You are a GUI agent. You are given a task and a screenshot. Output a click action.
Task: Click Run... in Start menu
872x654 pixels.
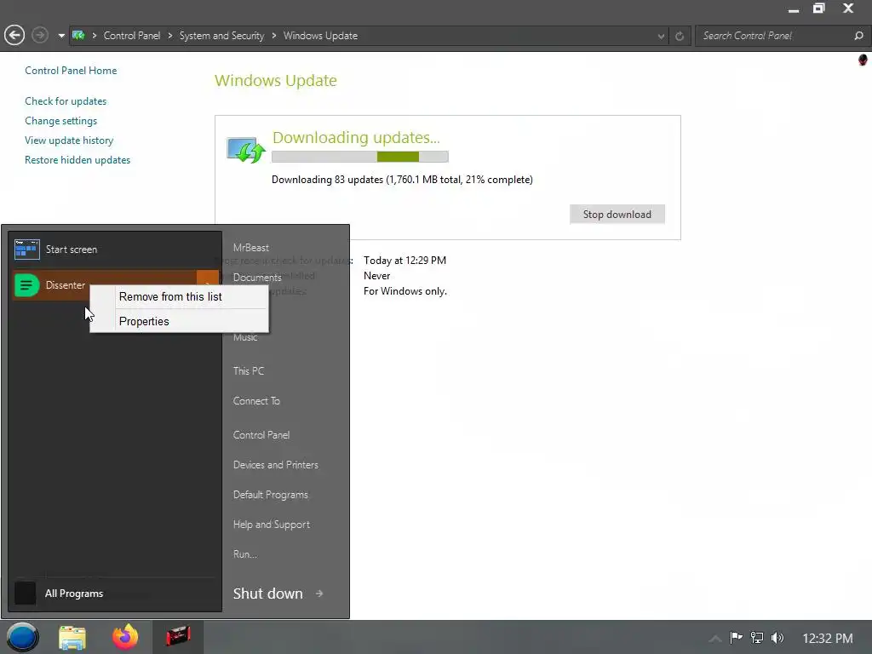[244, 554]
